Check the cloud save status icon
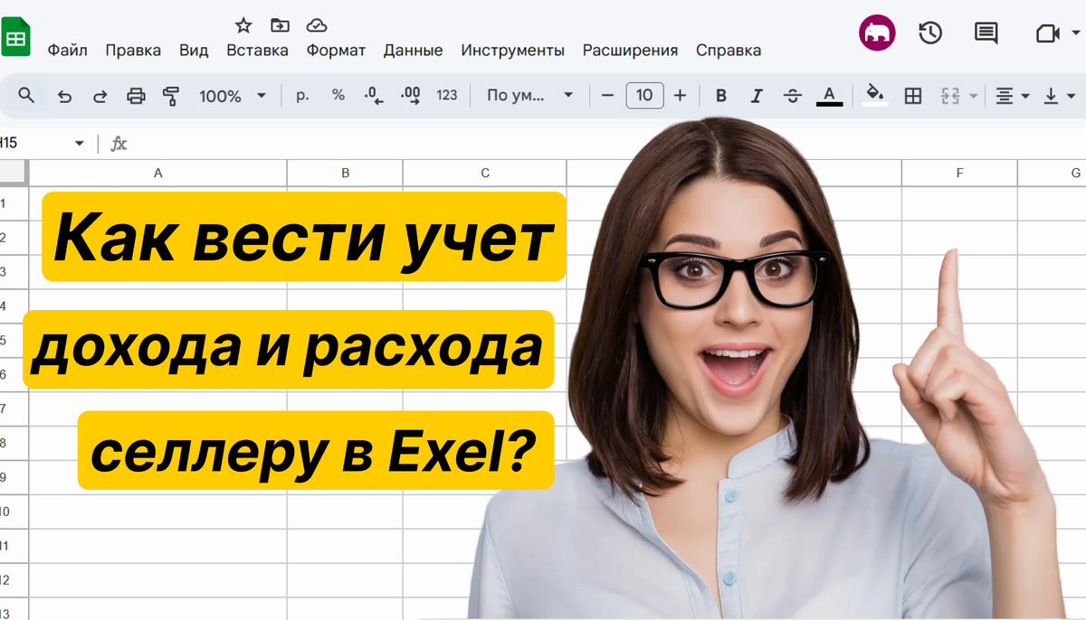The image size is (1086, 620). (317, 24)
